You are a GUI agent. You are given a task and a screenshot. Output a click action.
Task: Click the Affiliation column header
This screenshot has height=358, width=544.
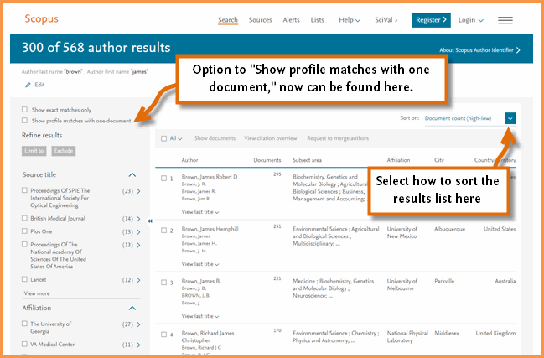[398, 160]
